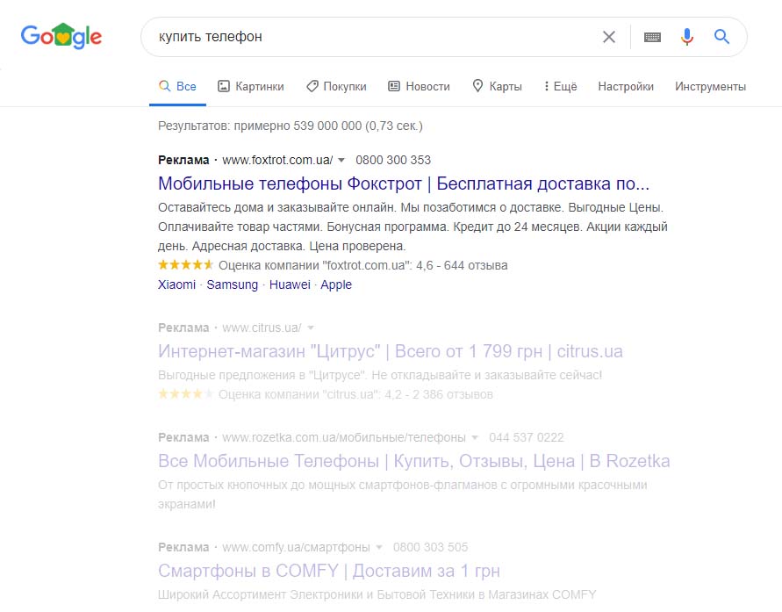Screen dimensions: 782x612
Task: Click the Huawei sitelink
Action: [x=290, y=284]
